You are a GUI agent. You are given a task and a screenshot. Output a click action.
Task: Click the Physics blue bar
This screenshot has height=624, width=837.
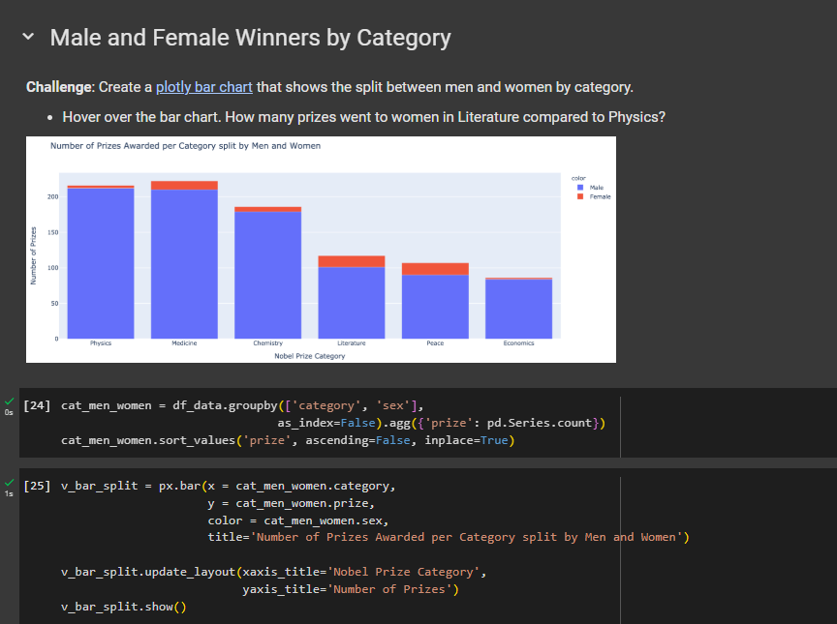point(101,263)
